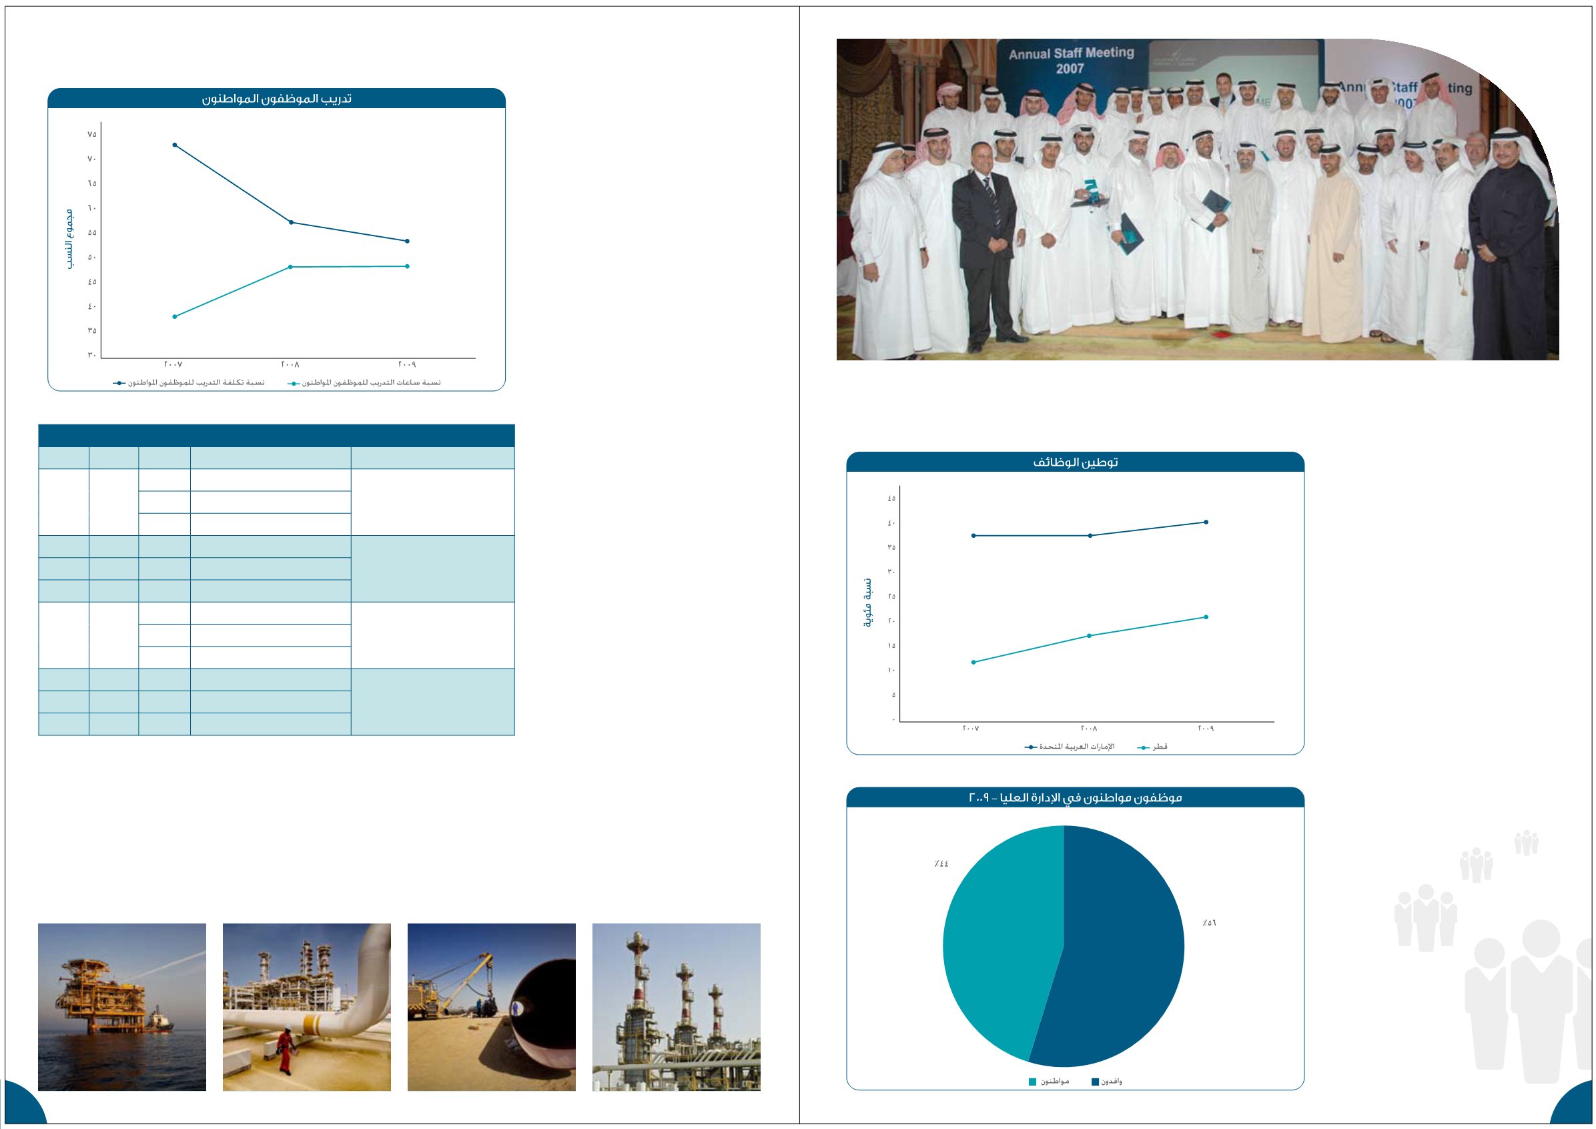Click the senior management 2009 pie chart title
Image resolution: width=1596 pixels, height=1129 pixels.
click(x=1075, y=797)
